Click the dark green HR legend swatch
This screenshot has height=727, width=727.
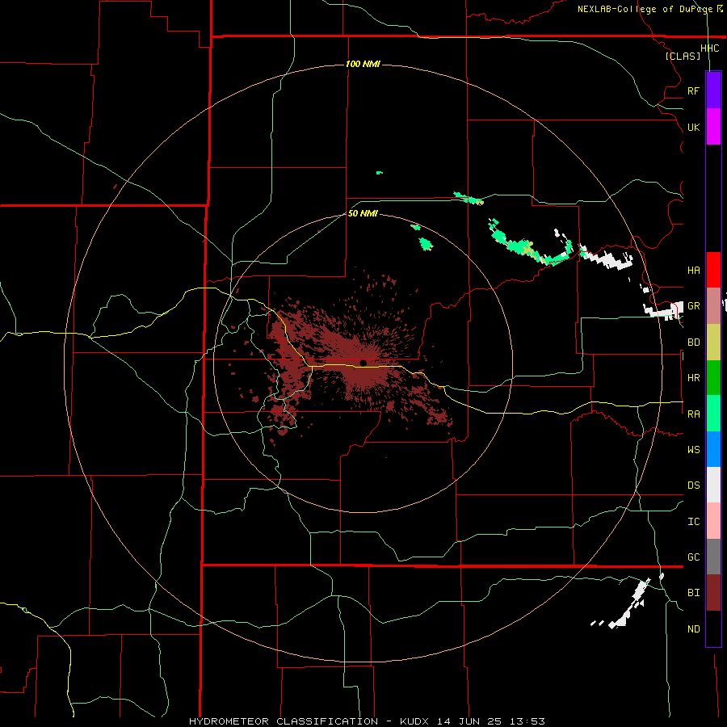713,377
